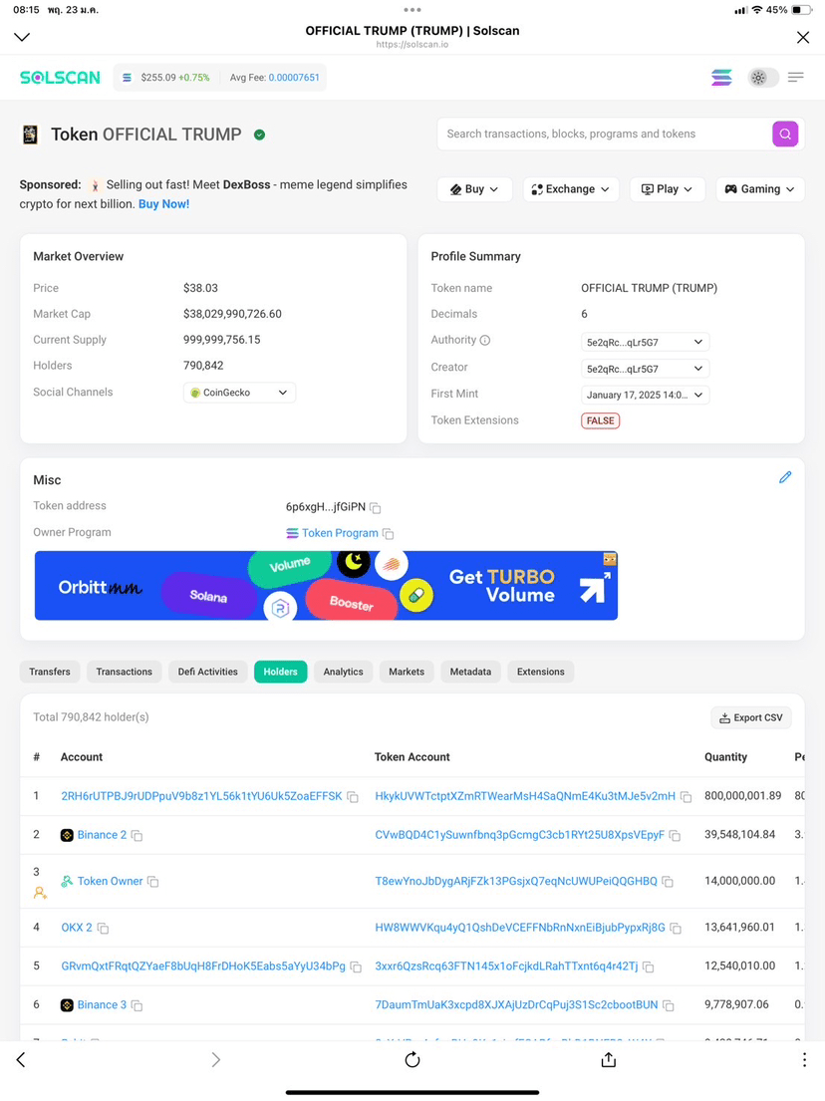This screenshot has width=825, height=1101.
Task: Expand the First Mint date dropdown
Action: tap(646, 395)
